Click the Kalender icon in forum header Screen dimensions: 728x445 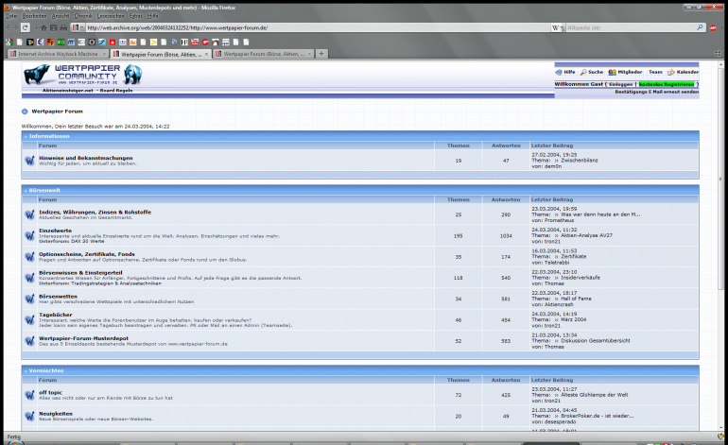671,73
